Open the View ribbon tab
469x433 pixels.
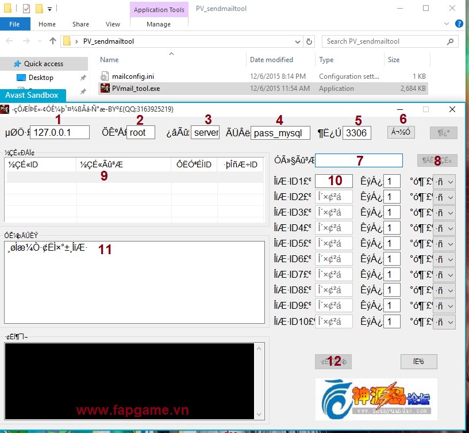(x=113, y=24)
